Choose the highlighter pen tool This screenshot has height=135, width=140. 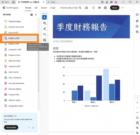(44, 29)
